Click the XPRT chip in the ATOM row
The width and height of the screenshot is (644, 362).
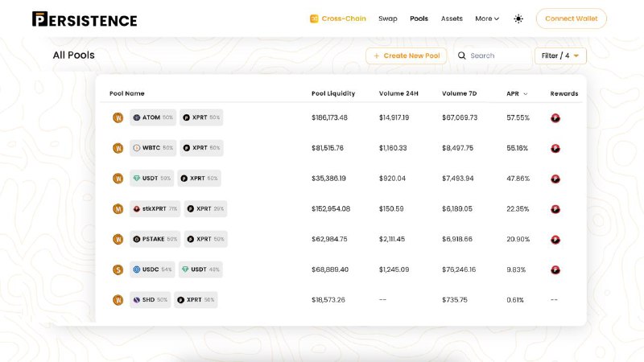pyautogui.click(x=201, y=117)
